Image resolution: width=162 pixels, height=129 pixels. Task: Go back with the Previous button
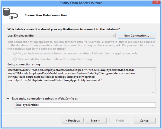(72, 121)
